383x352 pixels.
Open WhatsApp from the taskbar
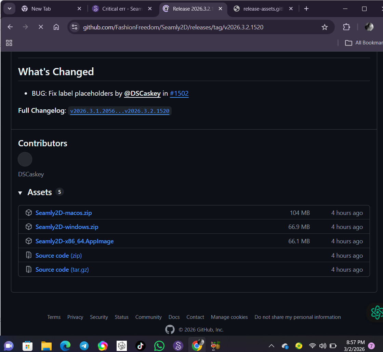coord(159,346)
